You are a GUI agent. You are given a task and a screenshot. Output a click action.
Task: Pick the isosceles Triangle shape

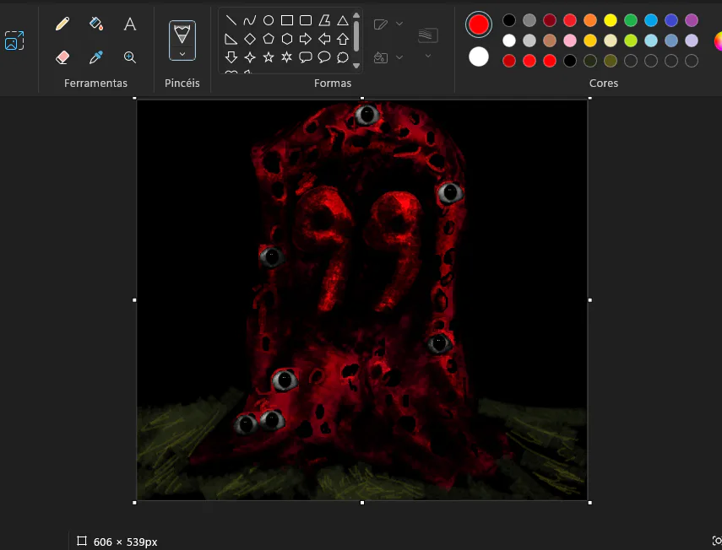coord(343,20)
